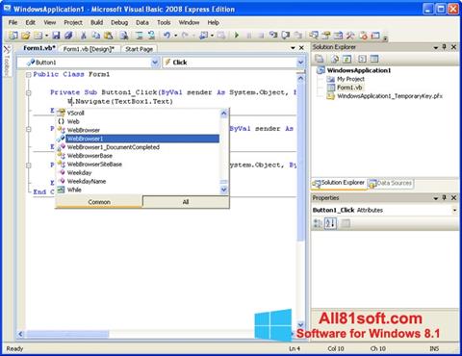Viewport: 462px width, 356px height.
Task: Open the Toolbox side panel icon
Action: [x=7, y=61]
